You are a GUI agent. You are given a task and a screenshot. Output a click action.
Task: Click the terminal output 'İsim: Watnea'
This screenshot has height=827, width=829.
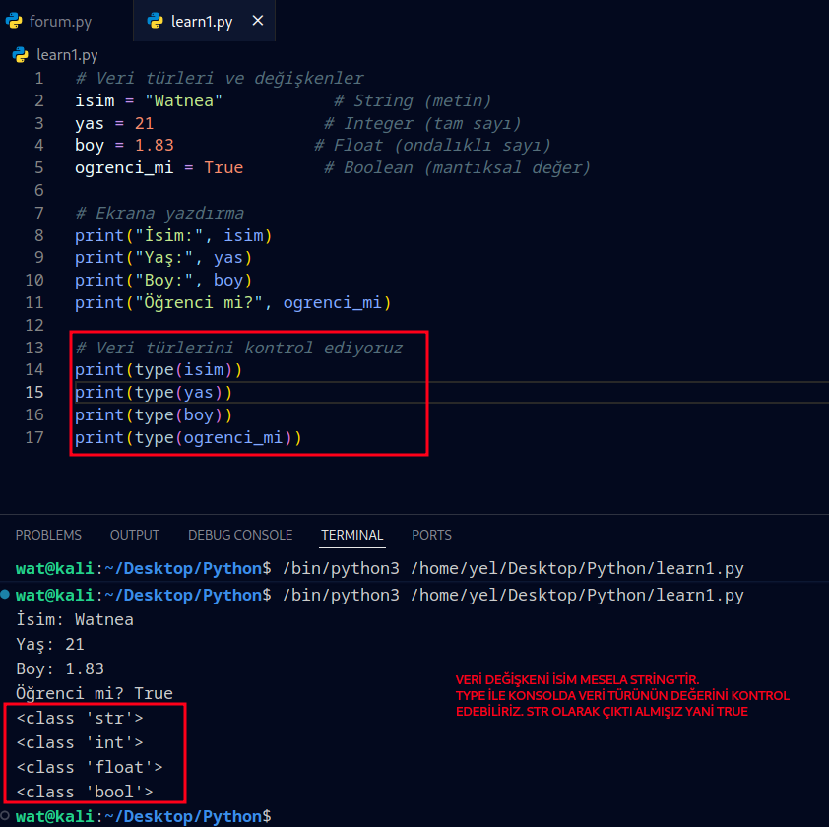point(75,619)
